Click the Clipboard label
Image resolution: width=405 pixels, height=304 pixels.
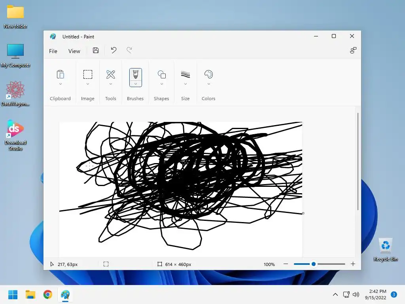tap(60, 99)
